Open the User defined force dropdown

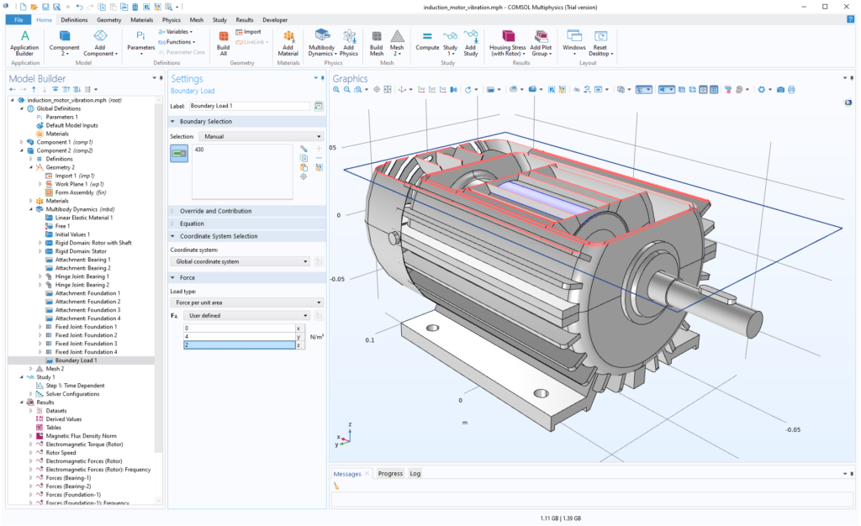point(247,316)
